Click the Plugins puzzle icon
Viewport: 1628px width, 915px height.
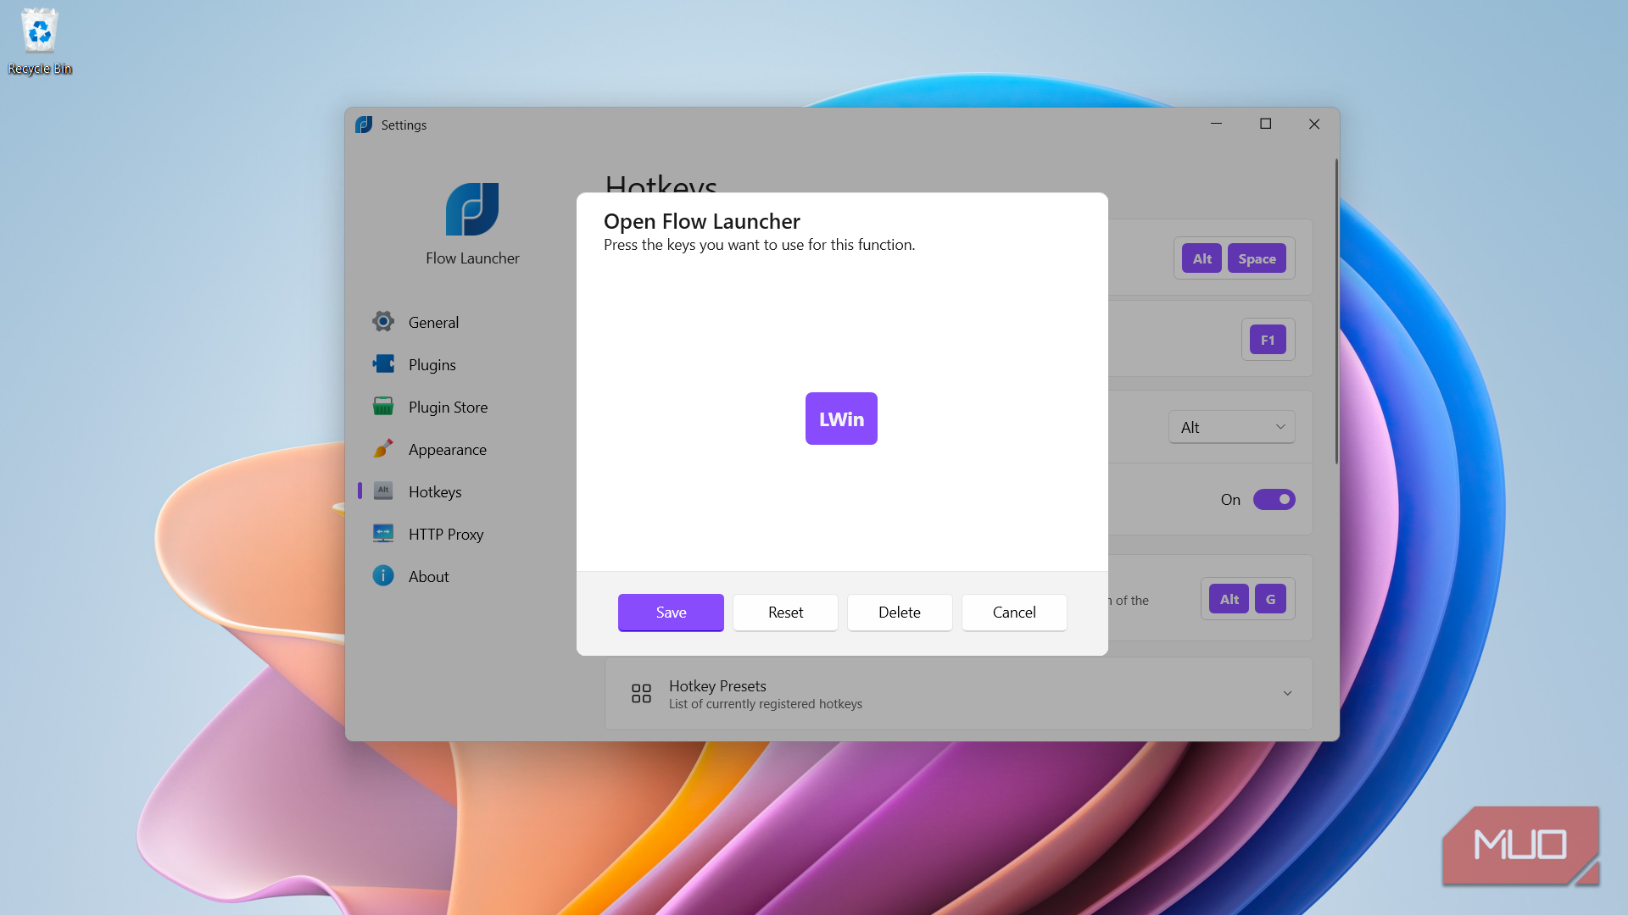(x=383, y=364)
